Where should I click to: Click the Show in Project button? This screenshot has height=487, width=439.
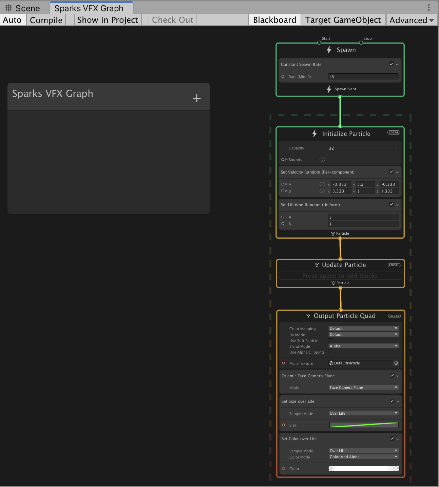pyautogui.click(x=108, y=20)
